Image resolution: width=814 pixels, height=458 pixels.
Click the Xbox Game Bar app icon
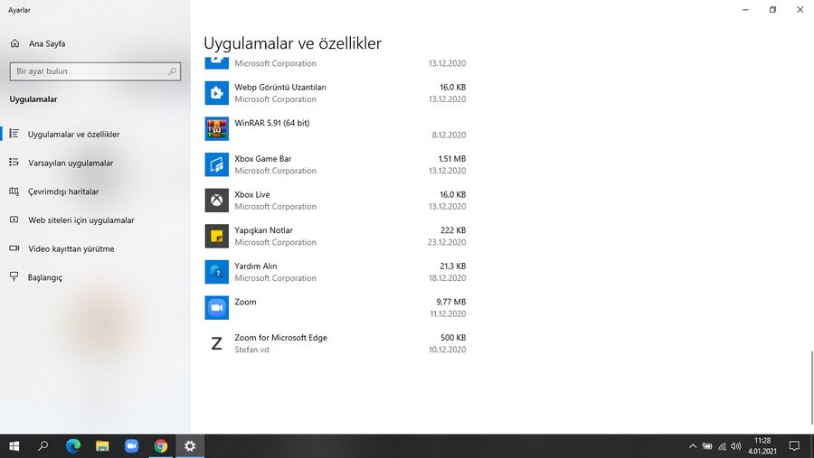[x=216, y=164]
